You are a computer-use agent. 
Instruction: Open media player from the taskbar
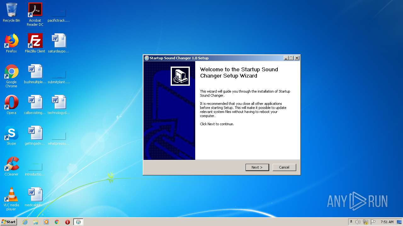tap(46, 222)
